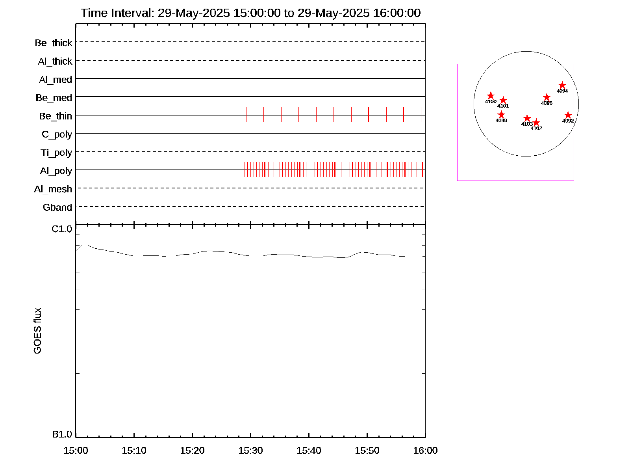The image size is (630, 473).
Task: Click the star marker for region 4102
Action: (536, 123)
